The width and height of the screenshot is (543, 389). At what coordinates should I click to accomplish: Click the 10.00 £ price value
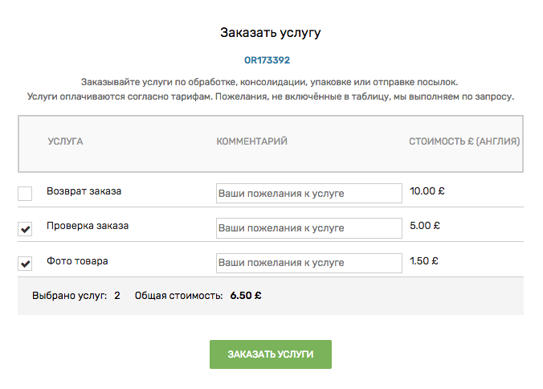[427, 191]
